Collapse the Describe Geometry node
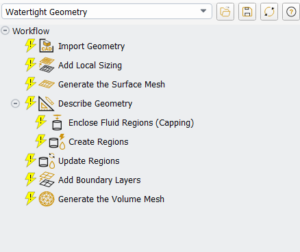The image size is (300, 252). (15, 104)
